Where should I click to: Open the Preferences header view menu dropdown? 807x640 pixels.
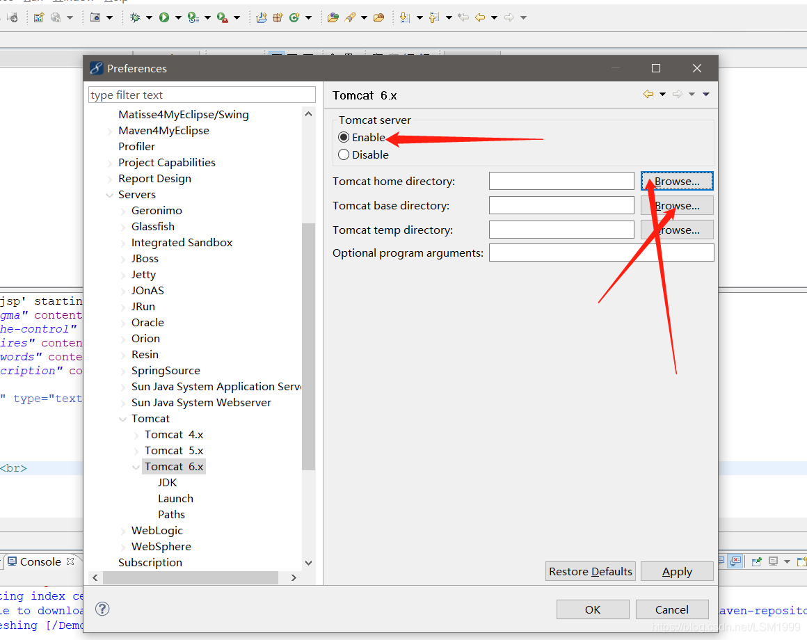point(706,94)
